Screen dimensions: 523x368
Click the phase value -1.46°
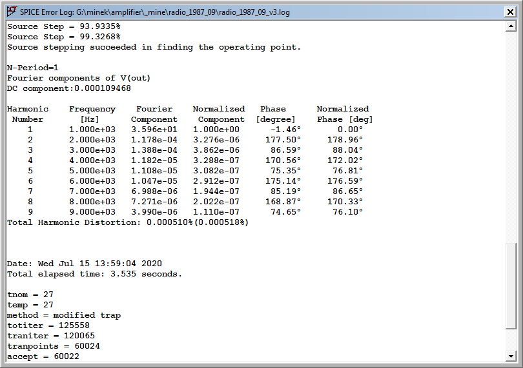coord(285,130)
